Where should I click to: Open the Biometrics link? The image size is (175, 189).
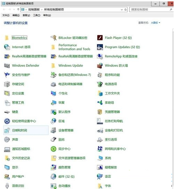pos(19,38)
